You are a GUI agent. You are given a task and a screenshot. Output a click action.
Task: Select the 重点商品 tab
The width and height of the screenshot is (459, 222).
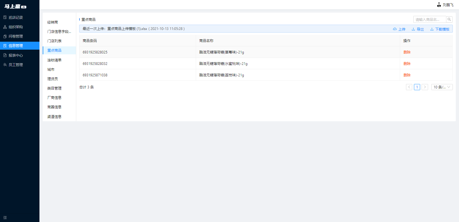[x=59, y=51]
